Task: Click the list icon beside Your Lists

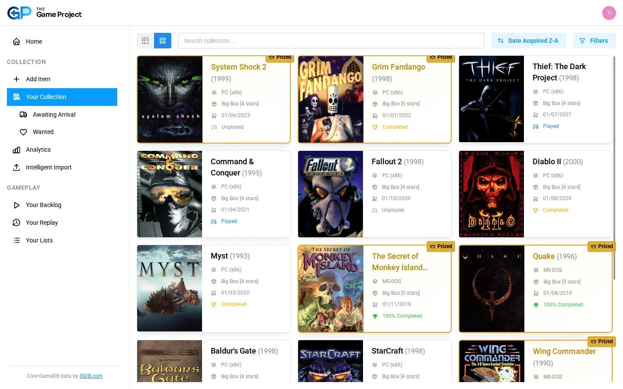Action: [16, 240]
